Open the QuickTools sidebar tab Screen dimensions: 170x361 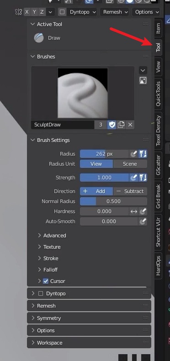[x=158, y=94]
